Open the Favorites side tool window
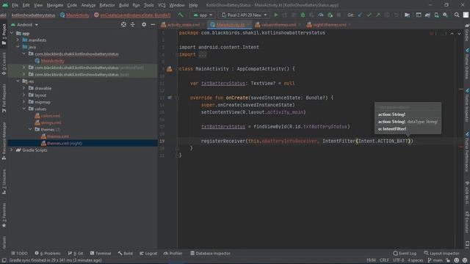The height and width of the screenshot is (264, 470). 4,216
